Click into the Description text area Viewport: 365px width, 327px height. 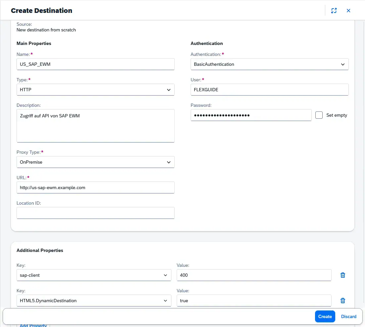[x=95, y=126]
